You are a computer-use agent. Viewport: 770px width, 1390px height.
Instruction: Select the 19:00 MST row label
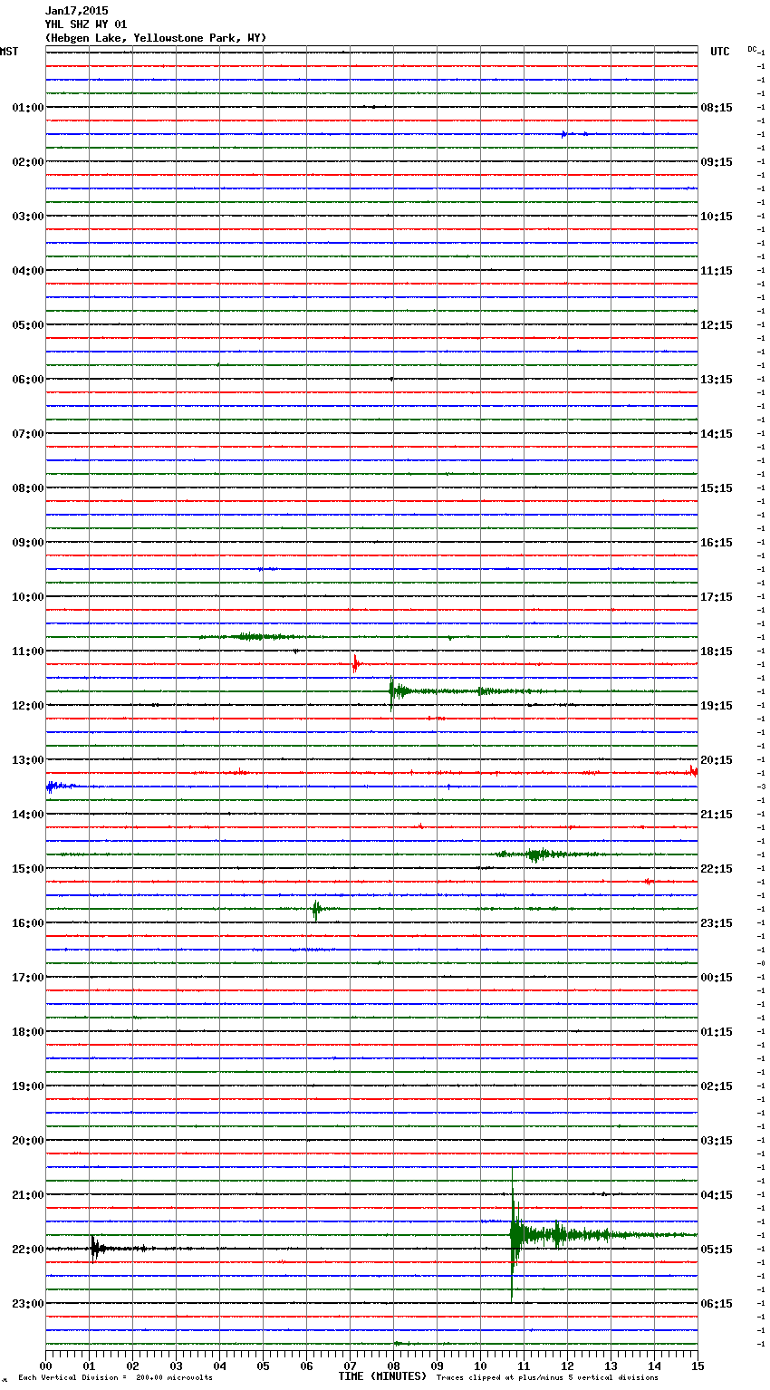click(28, 1086)
